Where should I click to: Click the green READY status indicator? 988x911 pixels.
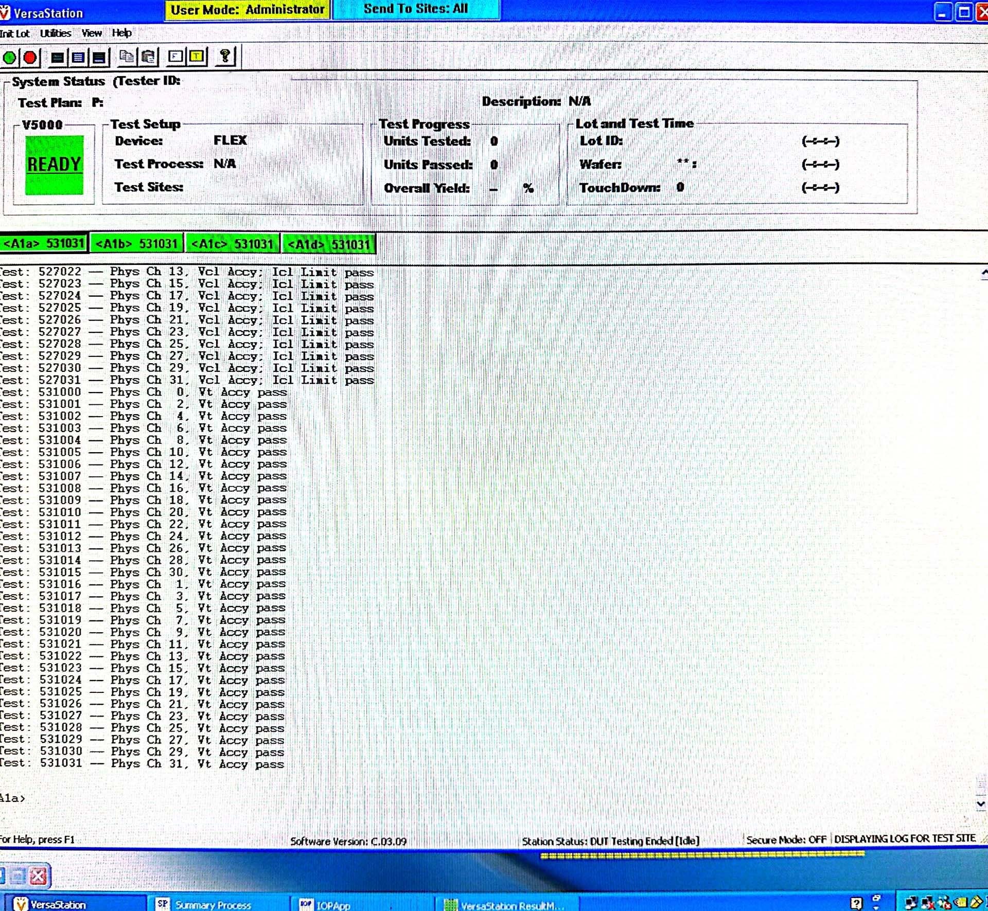tap(54, 165)
